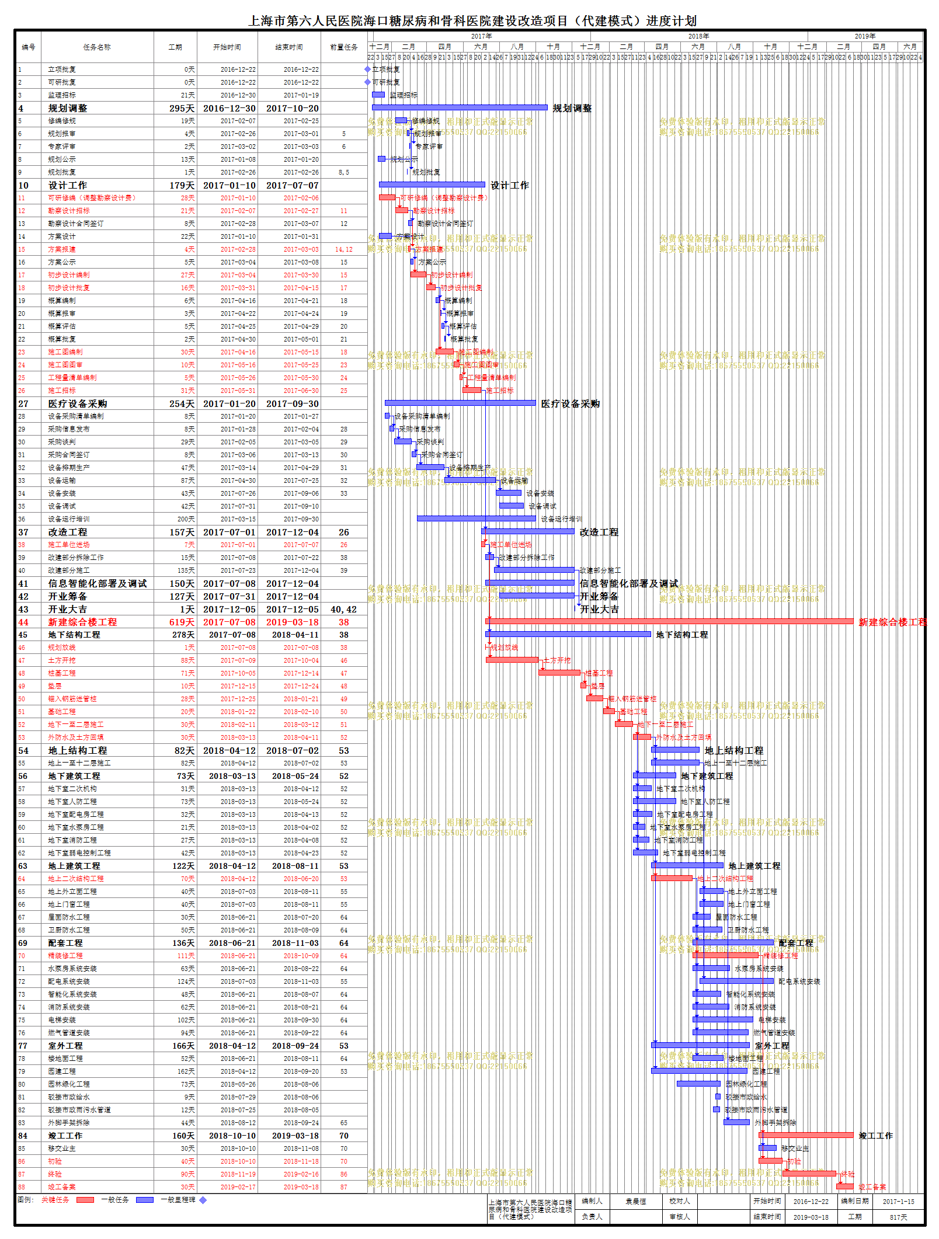
Task: Click the 2019-03-18 end date in the footer
Action: (811, 1217)
